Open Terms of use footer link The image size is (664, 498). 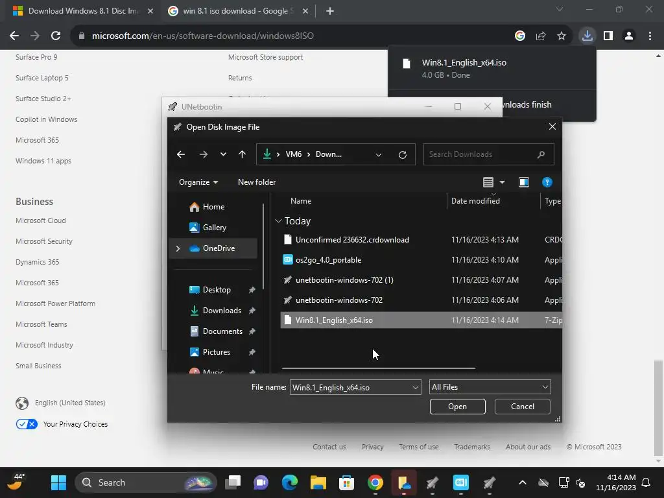[419, 447]
